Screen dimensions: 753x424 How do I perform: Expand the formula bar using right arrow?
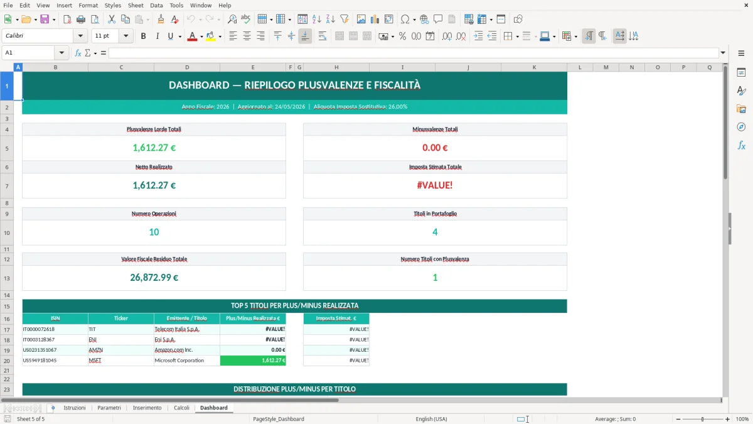coord(724,53)
